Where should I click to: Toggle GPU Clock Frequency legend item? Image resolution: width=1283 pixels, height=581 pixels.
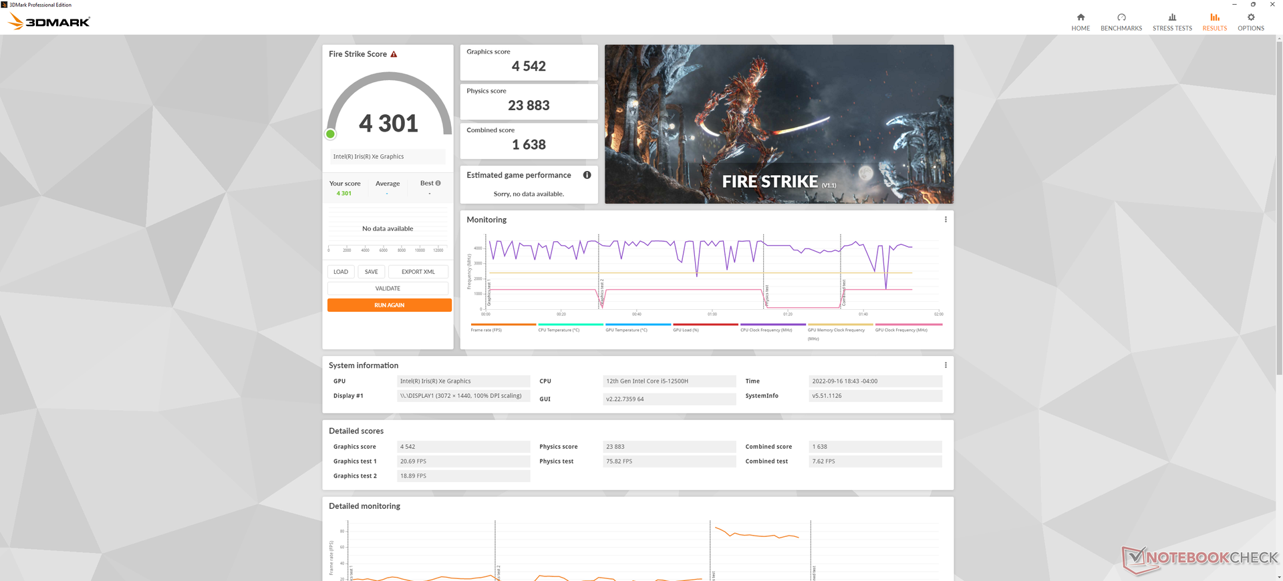click(x=908, y=327)
